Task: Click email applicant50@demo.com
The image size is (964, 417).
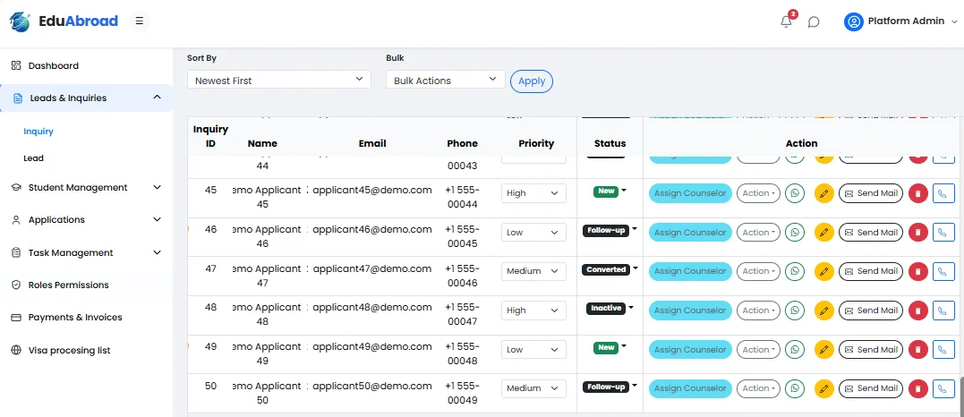Action: [x=372, y=387]
